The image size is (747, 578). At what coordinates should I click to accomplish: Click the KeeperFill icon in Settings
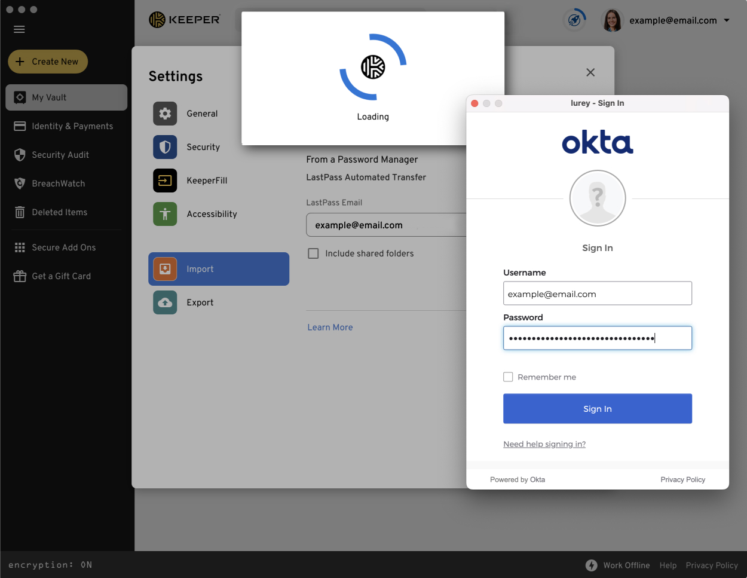tap(165, 181)
